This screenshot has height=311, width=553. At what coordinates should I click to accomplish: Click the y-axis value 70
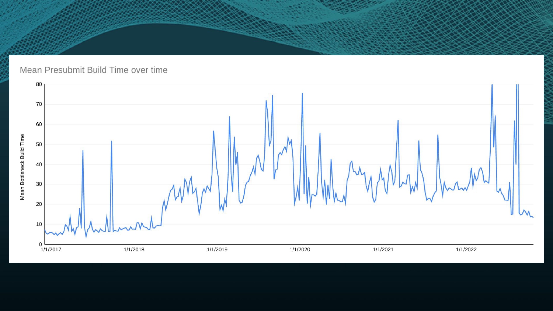coord(39,104)
